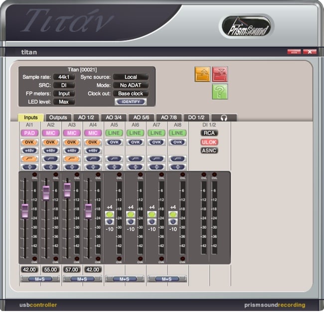Toggle phase invert on AI4

(93, 167)
